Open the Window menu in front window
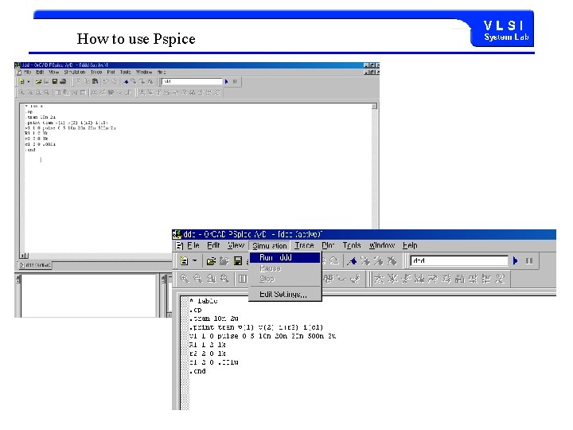Viewport: 573px width, 430px height. pos(381,245)
